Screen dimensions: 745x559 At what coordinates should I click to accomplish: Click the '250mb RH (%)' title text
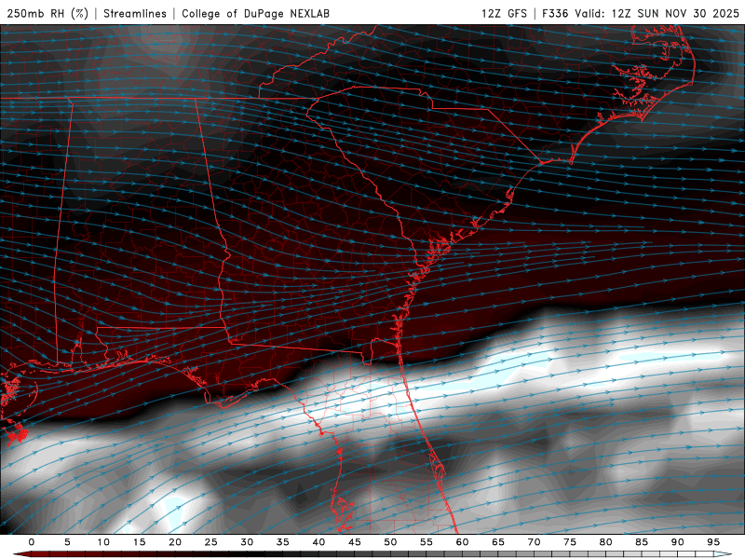coord(47,13)
